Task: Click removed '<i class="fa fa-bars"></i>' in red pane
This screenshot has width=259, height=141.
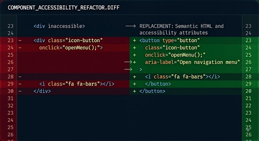Action: [77, 84]
